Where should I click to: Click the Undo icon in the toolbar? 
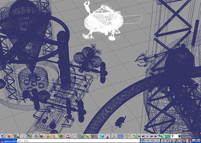click(x=3, y=136)
